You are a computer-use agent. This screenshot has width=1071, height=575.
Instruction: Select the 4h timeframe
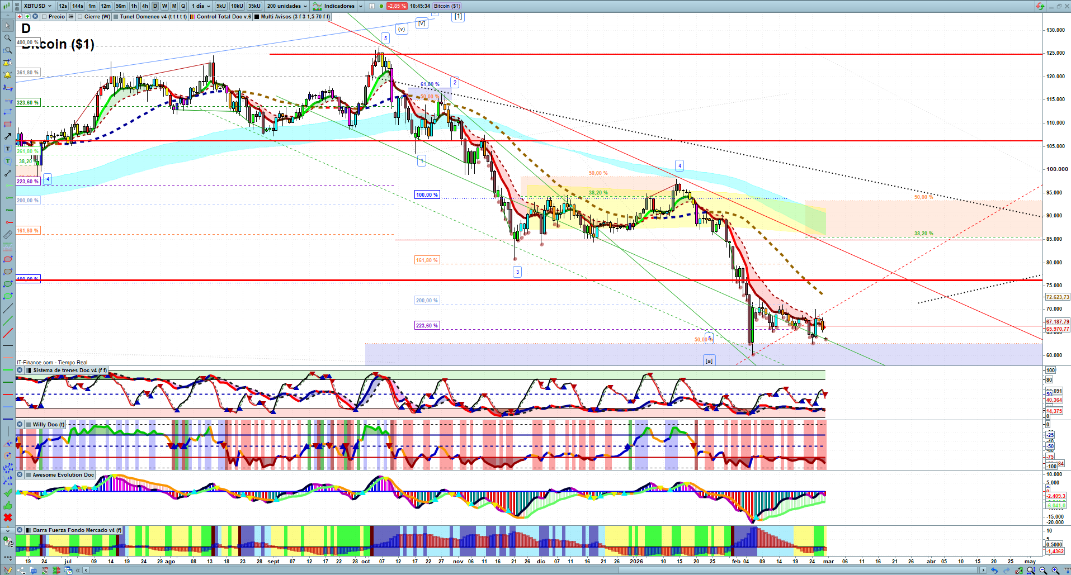click(x=145, y=6)
